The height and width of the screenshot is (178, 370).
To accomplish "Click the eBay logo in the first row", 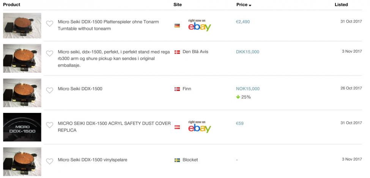I will [199, 25].
